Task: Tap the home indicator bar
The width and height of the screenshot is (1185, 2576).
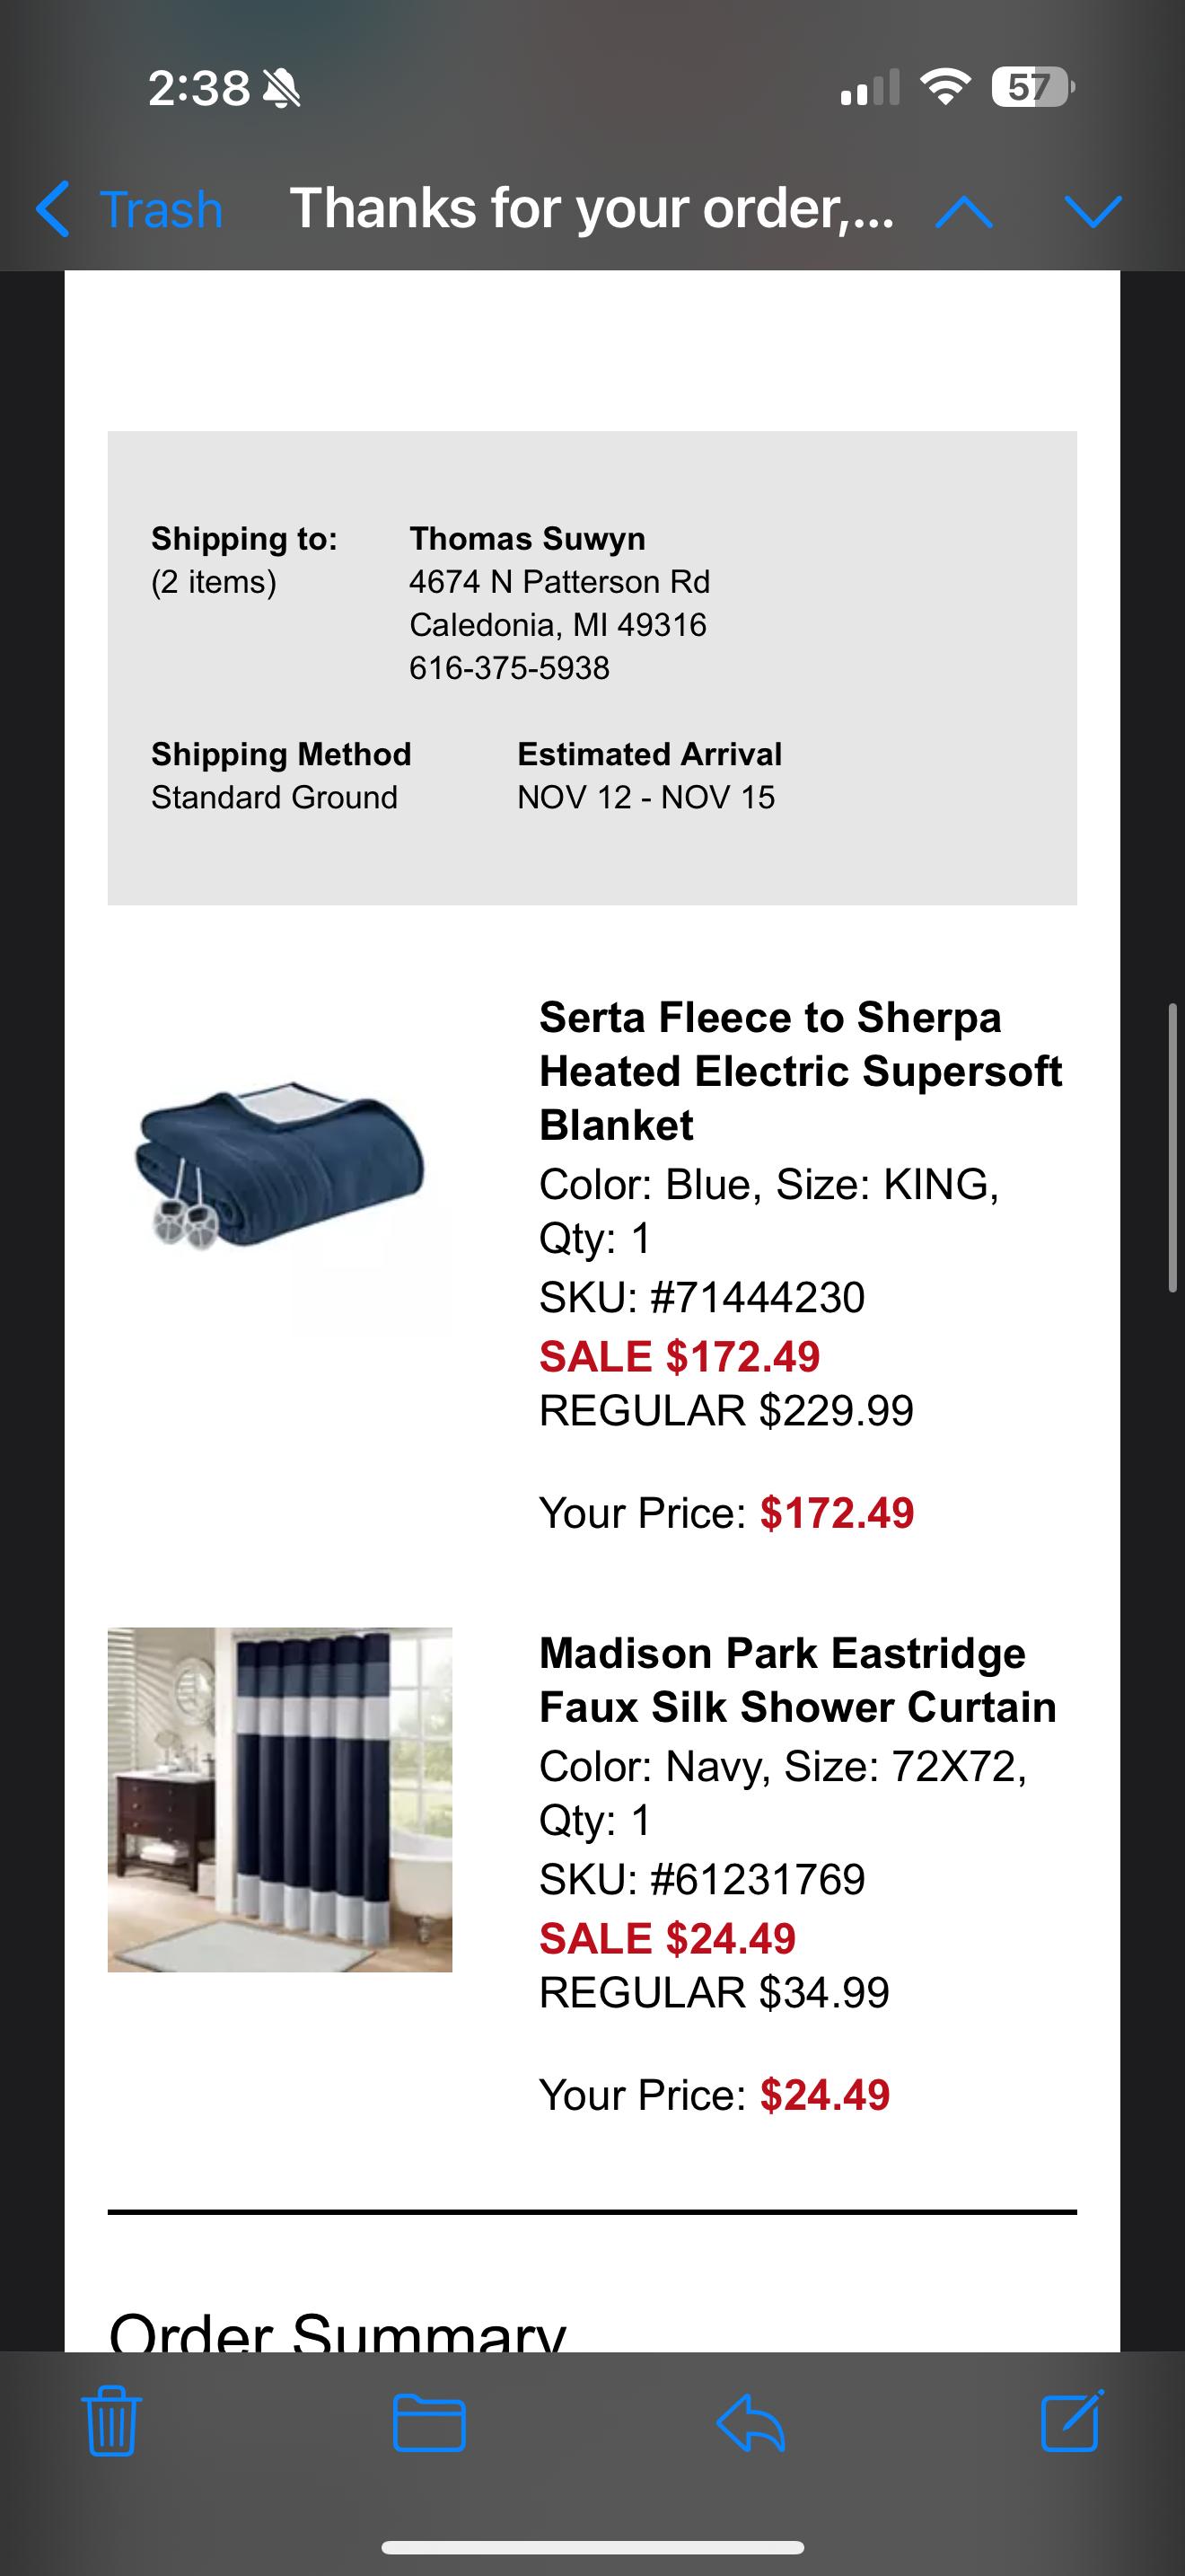Action: coord(592,2547)
